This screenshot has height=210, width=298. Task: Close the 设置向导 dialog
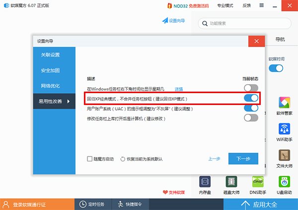click(257, 41)
